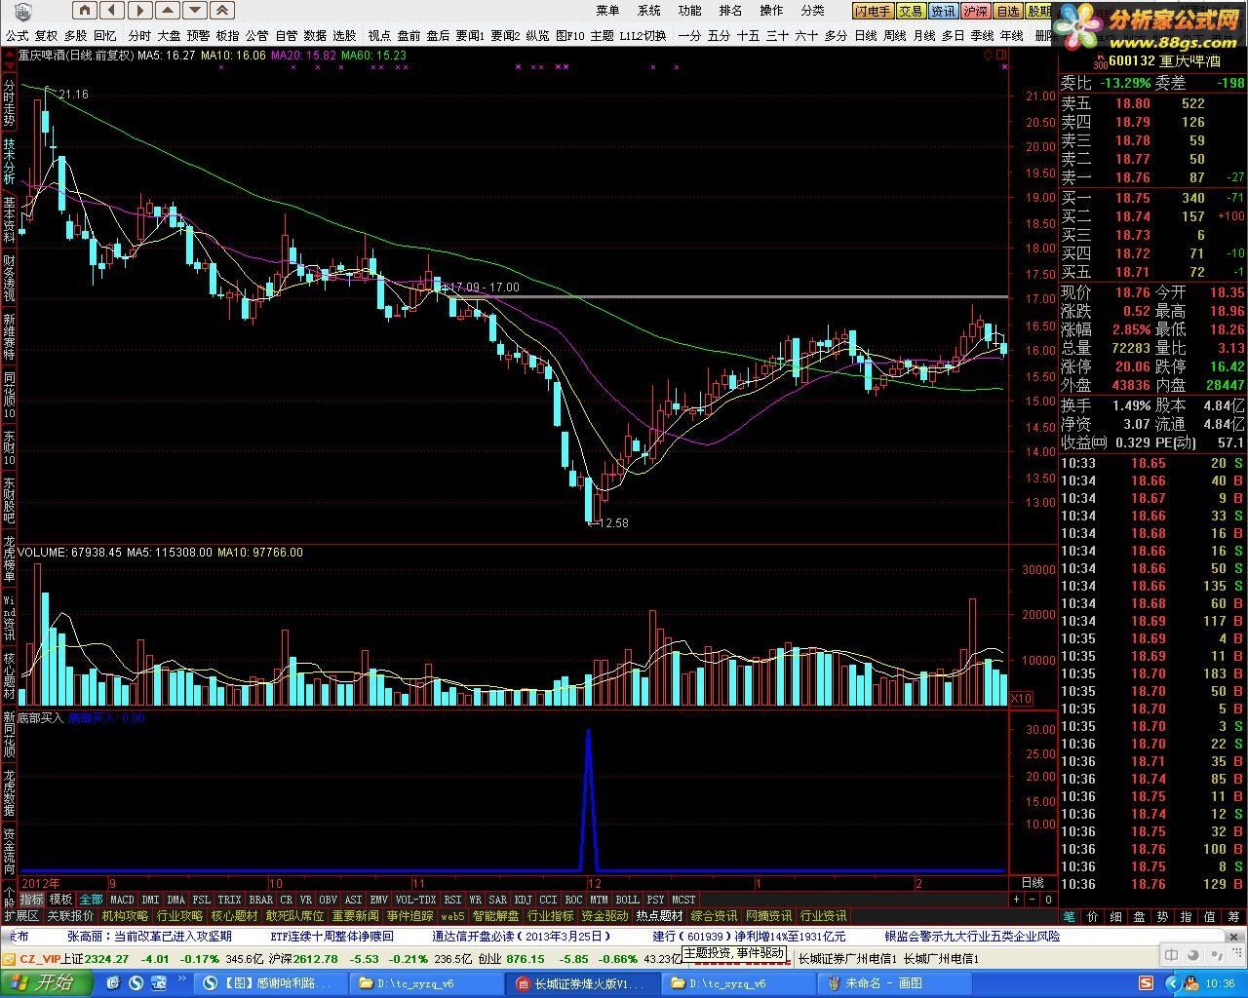Open the 系统 menu
This screenshot has width=1248, height=998.
pos(648,11)
